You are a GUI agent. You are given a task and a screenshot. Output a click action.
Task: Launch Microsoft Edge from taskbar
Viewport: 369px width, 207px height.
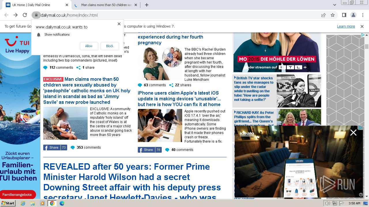[x=62, y=203]
